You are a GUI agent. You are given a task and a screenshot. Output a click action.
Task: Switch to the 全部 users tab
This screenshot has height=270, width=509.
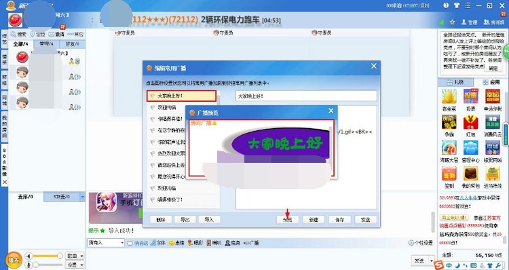point(20,44)
